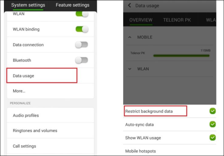The width and height of the screenshot is (224, 156).
Task: Toggle the WLAN switch off
Action: (82, 14)
